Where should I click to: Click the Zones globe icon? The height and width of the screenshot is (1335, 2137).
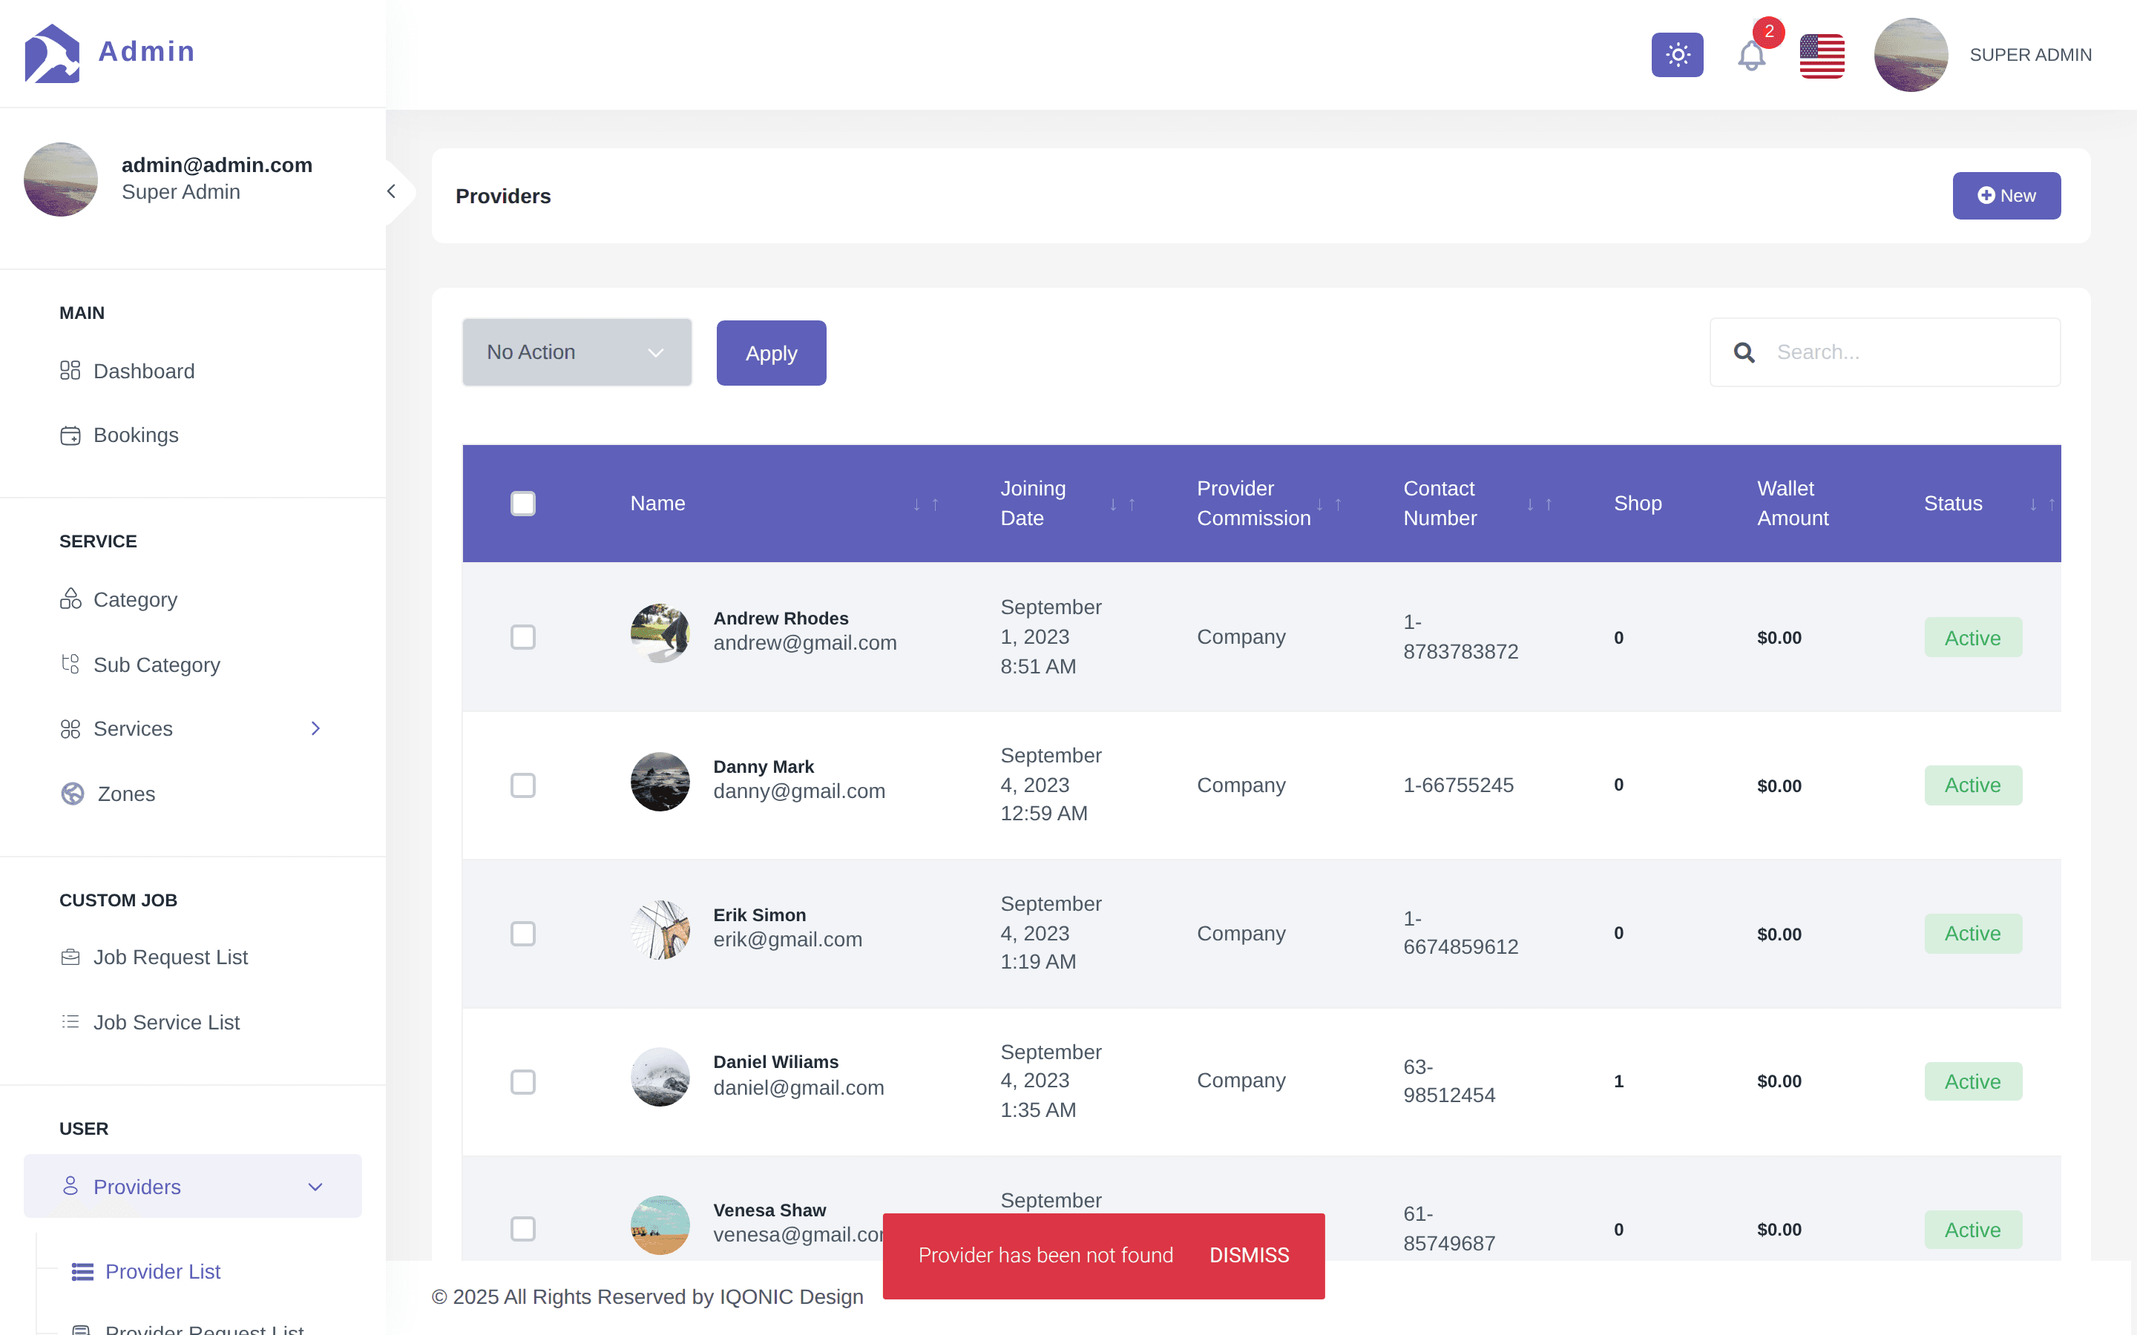click(73, 794)
